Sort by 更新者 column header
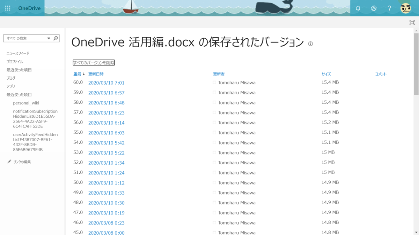This screenshot has width=419, height=235. tap(219, 74)
